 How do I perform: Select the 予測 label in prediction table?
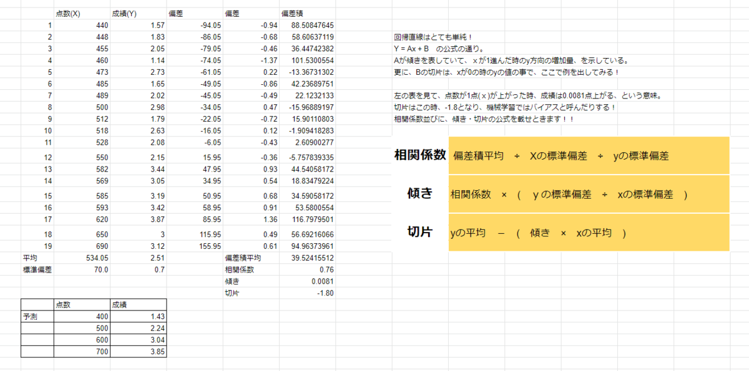(37, 317)
